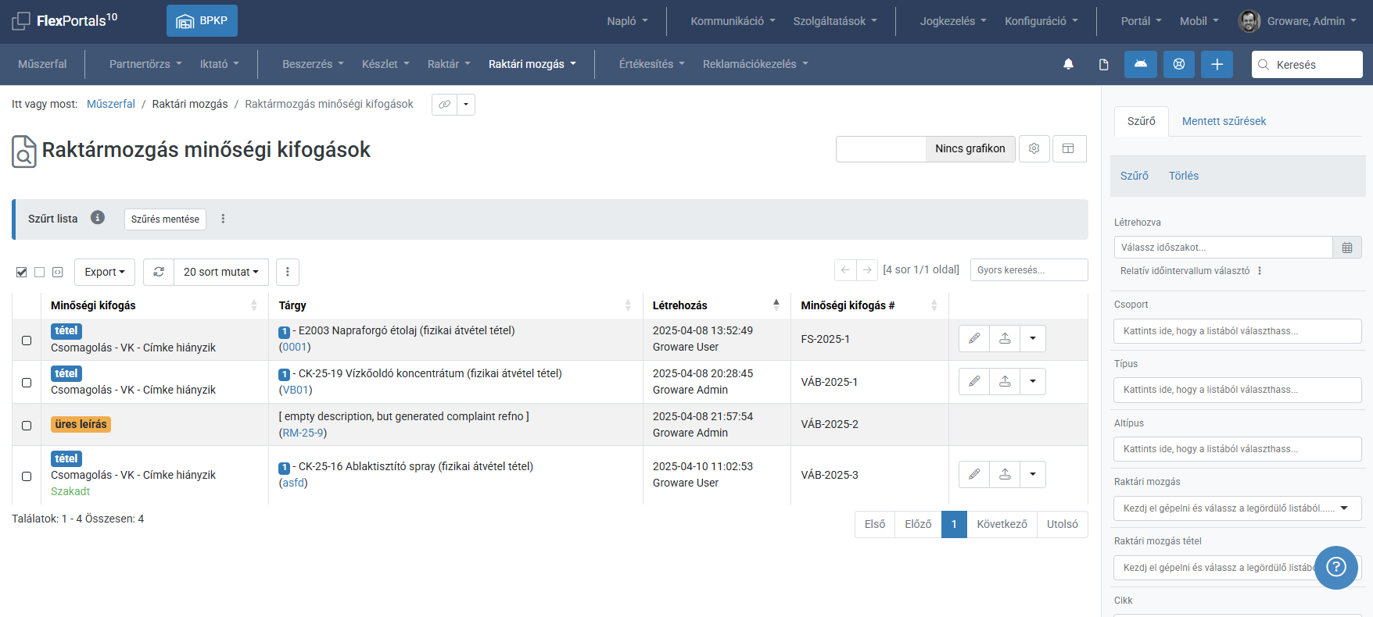The image size is (1373, 617).
Task: Copy breadcrumb link icon
Action: pyautogui.click(x=444, y=105)
